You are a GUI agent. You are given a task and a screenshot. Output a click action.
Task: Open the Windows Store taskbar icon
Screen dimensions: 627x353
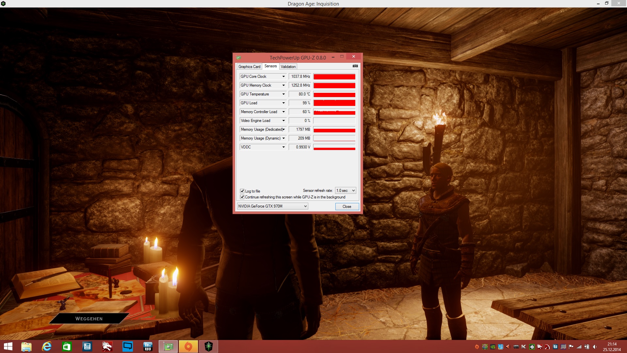point(67,346)
